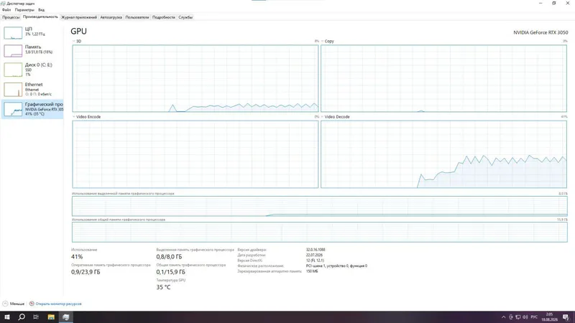Select the Производительность tab
The image size is (575, 323).
[x=40, y=17]
